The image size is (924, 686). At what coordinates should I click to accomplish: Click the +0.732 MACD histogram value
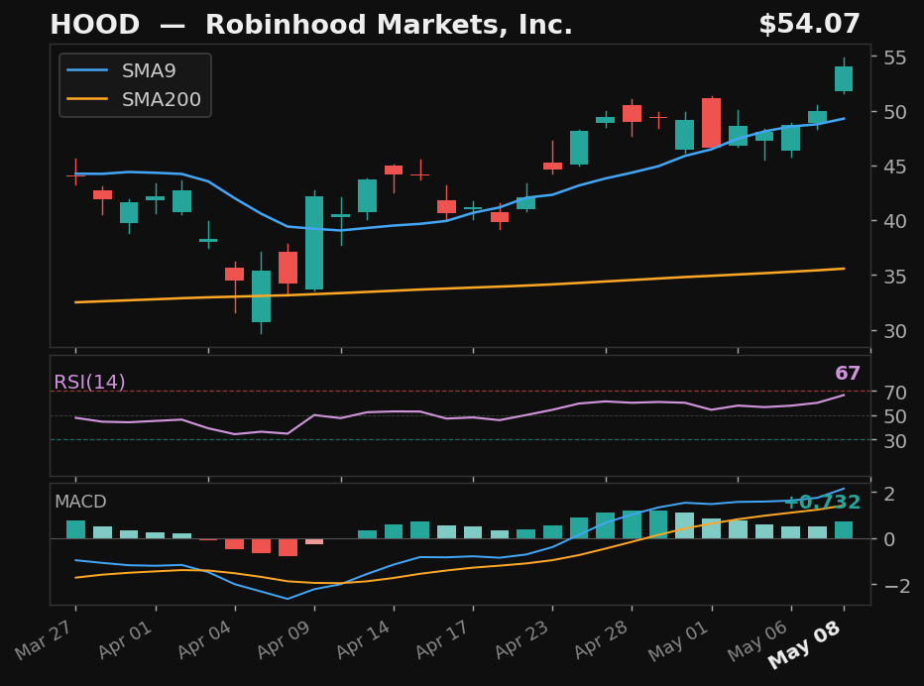(x=823, y=503)
